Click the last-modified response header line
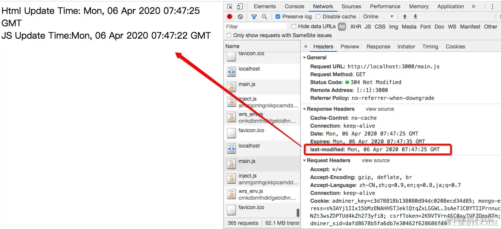Image resolution: width=501 pixels, height=229 pixels. point(375,149)
